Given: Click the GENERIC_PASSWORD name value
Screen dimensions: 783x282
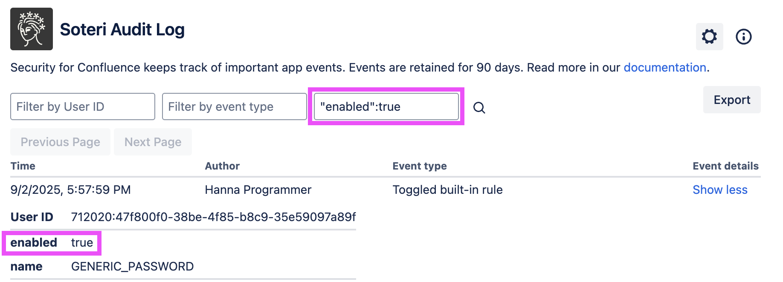Looking at the screenshot, I should (132, 266).
